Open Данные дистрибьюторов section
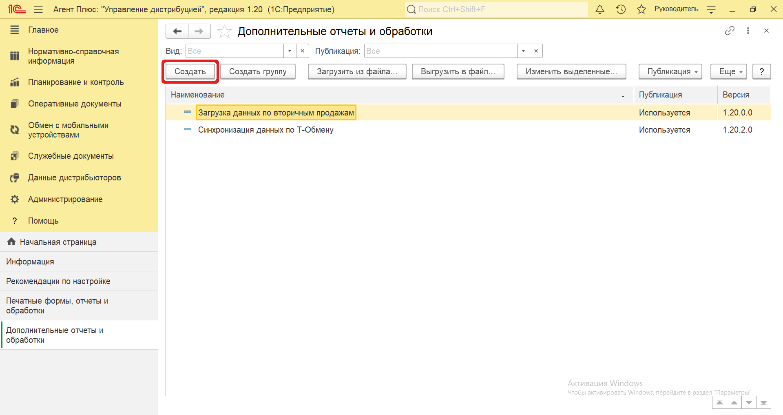The height and width of the screenshot is (415, 783). 74,178
